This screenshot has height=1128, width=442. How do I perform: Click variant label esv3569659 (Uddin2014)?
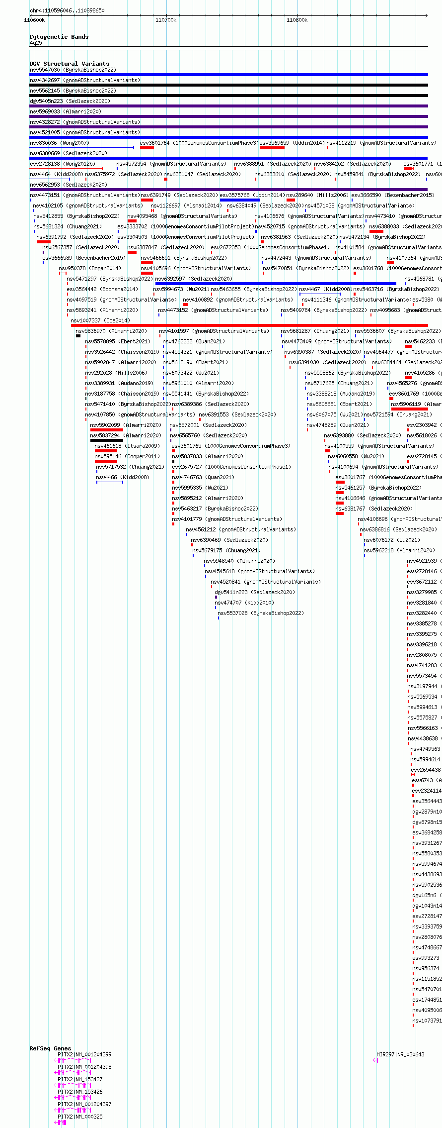[292, 143]
